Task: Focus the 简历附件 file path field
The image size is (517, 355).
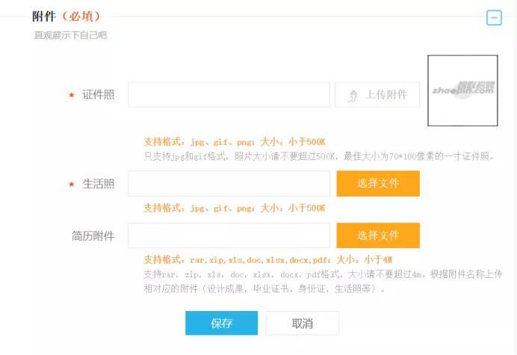Action: click(229, 235)
